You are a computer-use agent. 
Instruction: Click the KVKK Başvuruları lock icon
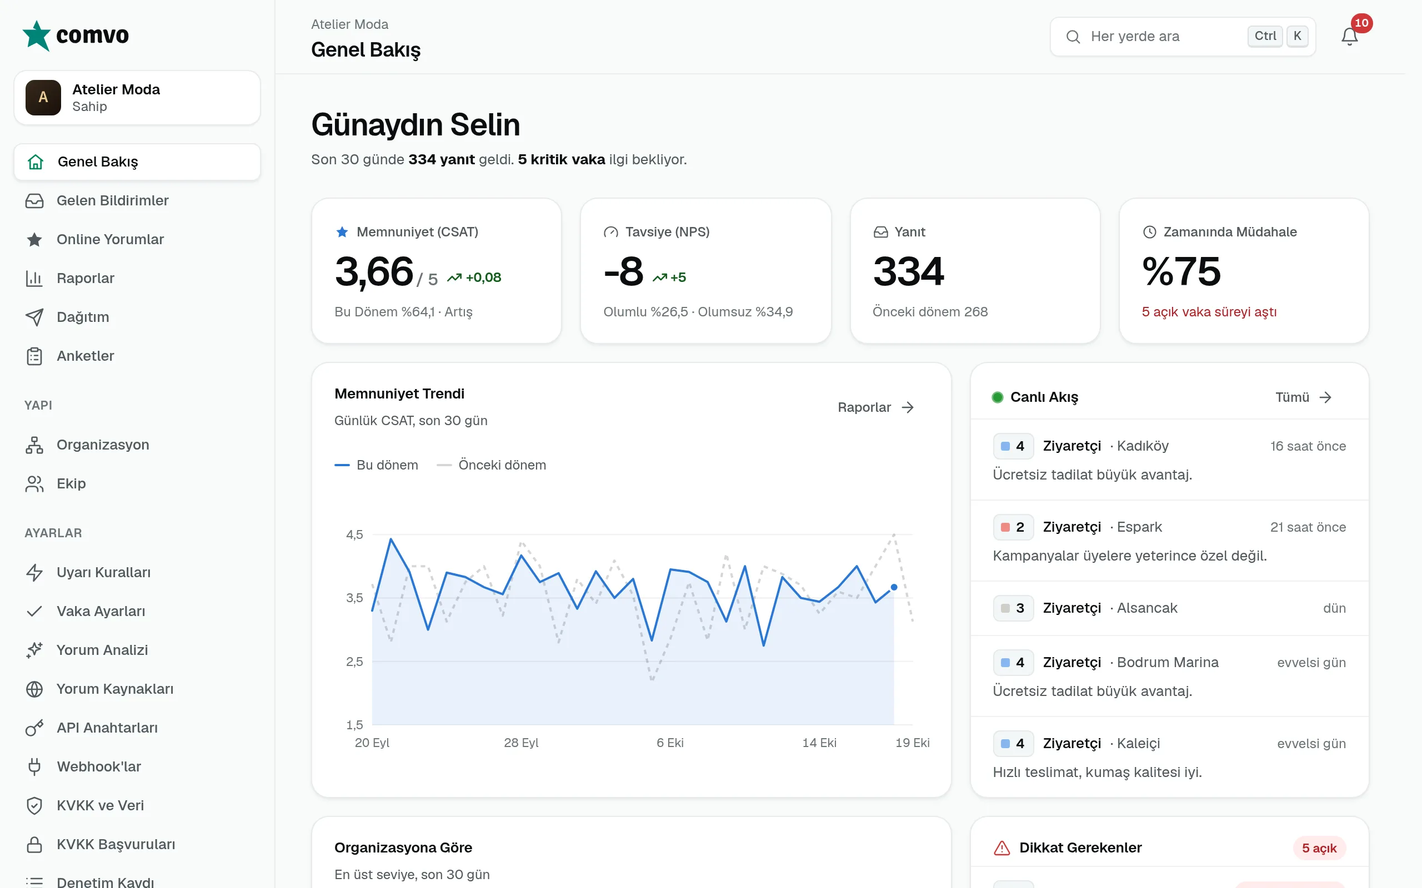click(34, 844)
